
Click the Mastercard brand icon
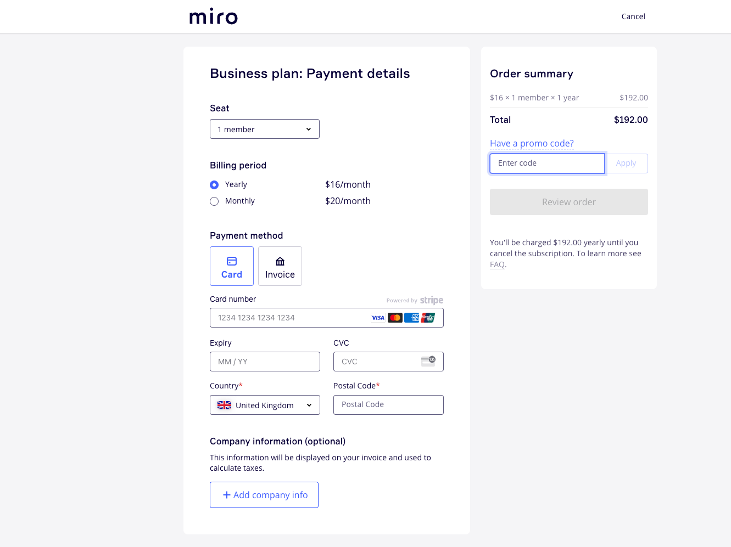pos(395,318)
